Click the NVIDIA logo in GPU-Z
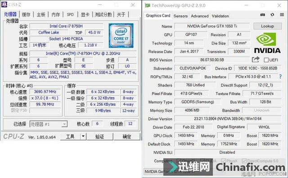Screen dimensions: 288x178 (x=267, y=43)
